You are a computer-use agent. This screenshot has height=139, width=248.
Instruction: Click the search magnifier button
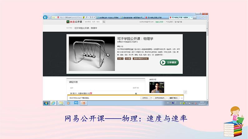(104, 22)
